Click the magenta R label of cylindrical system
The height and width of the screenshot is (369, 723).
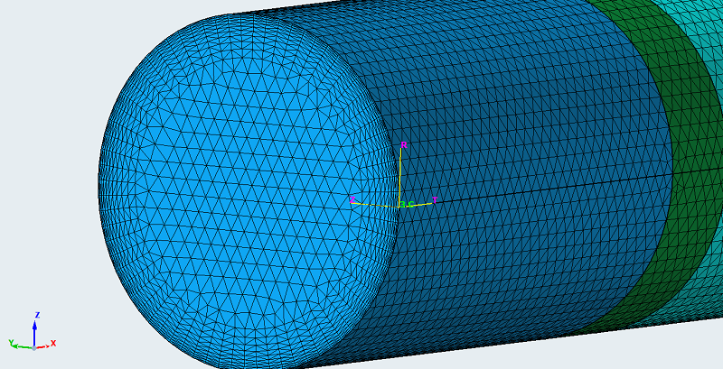pos(404,145)
